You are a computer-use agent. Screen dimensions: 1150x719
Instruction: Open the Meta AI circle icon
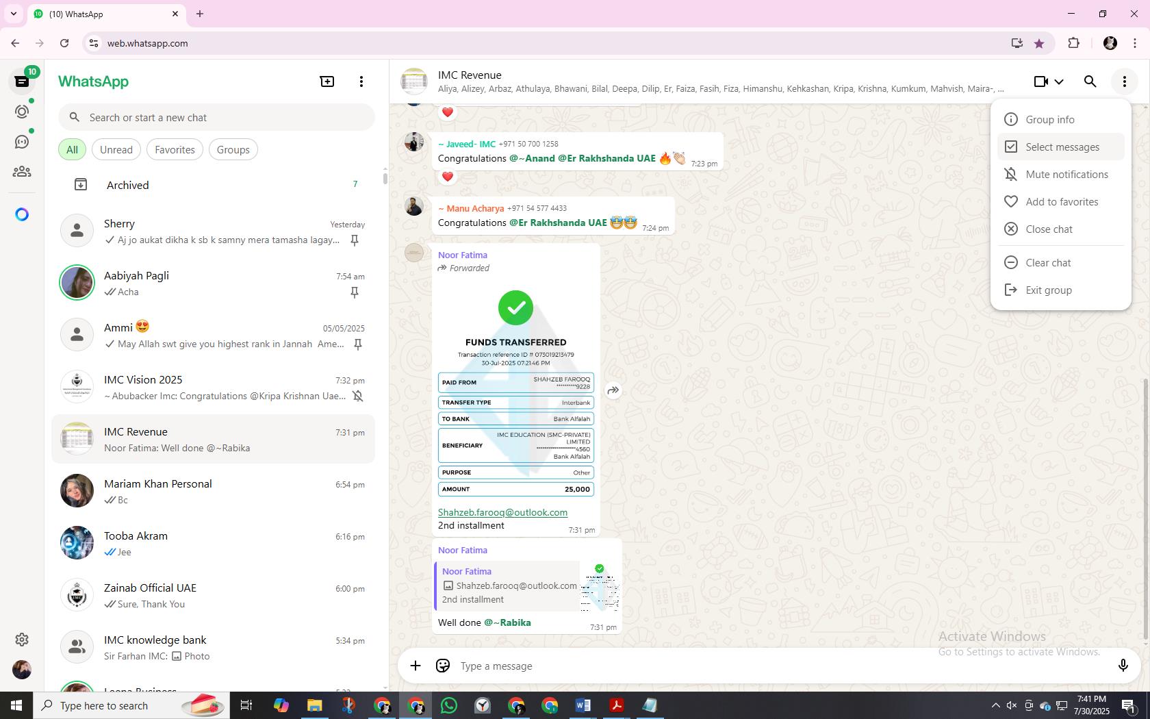(22, 214)
